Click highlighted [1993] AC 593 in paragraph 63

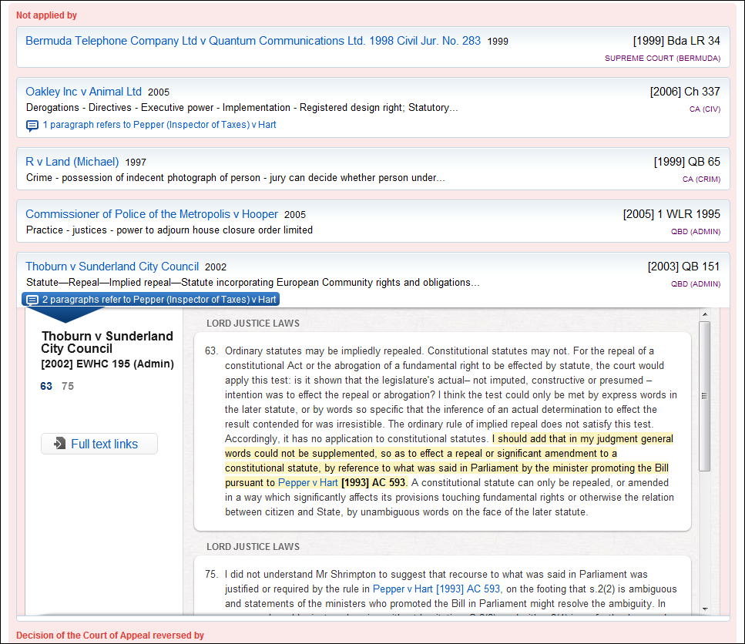374,482
